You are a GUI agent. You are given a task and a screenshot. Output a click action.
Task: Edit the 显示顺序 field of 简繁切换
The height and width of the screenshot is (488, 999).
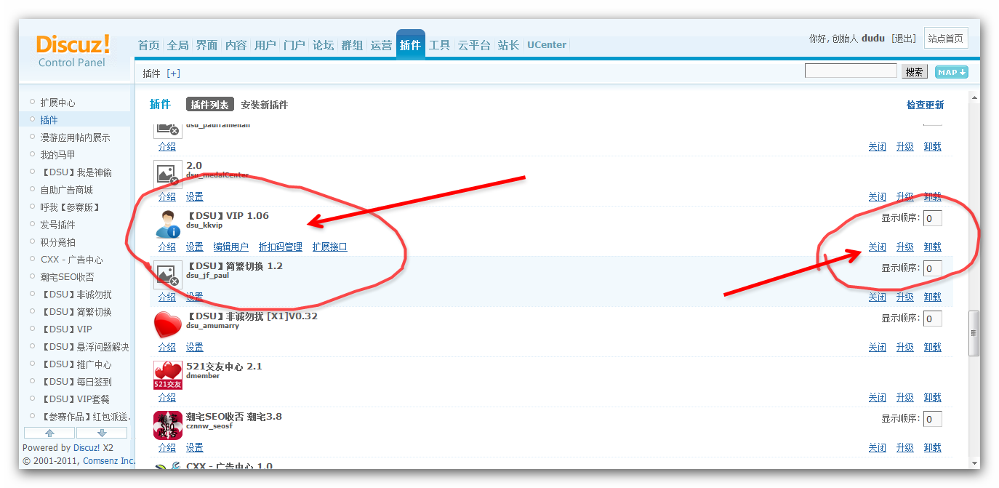[932, 268]
